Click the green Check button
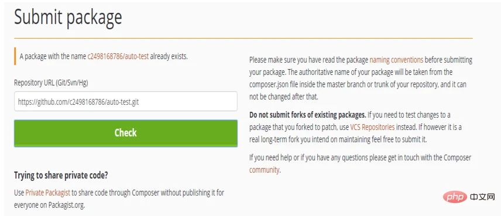501x216 pixels. tap(126, 133)
